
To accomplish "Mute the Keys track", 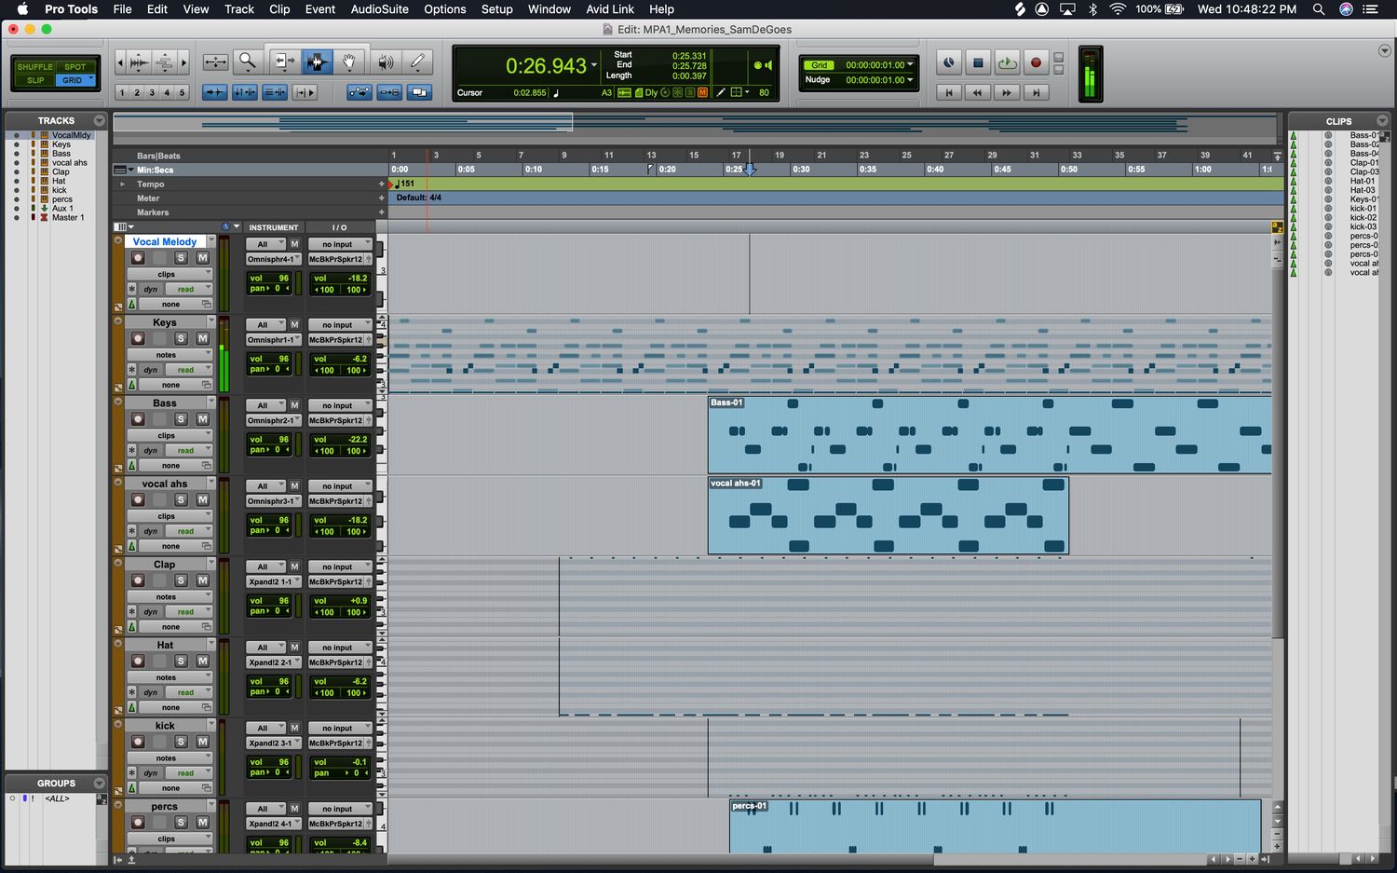I will pyautogui.click(x=202, y=338).
